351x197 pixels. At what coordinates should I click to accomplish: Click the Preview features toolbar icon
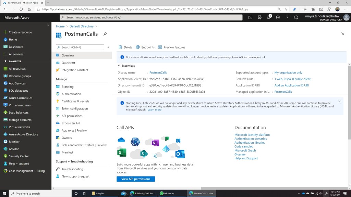tap(160, 47)
